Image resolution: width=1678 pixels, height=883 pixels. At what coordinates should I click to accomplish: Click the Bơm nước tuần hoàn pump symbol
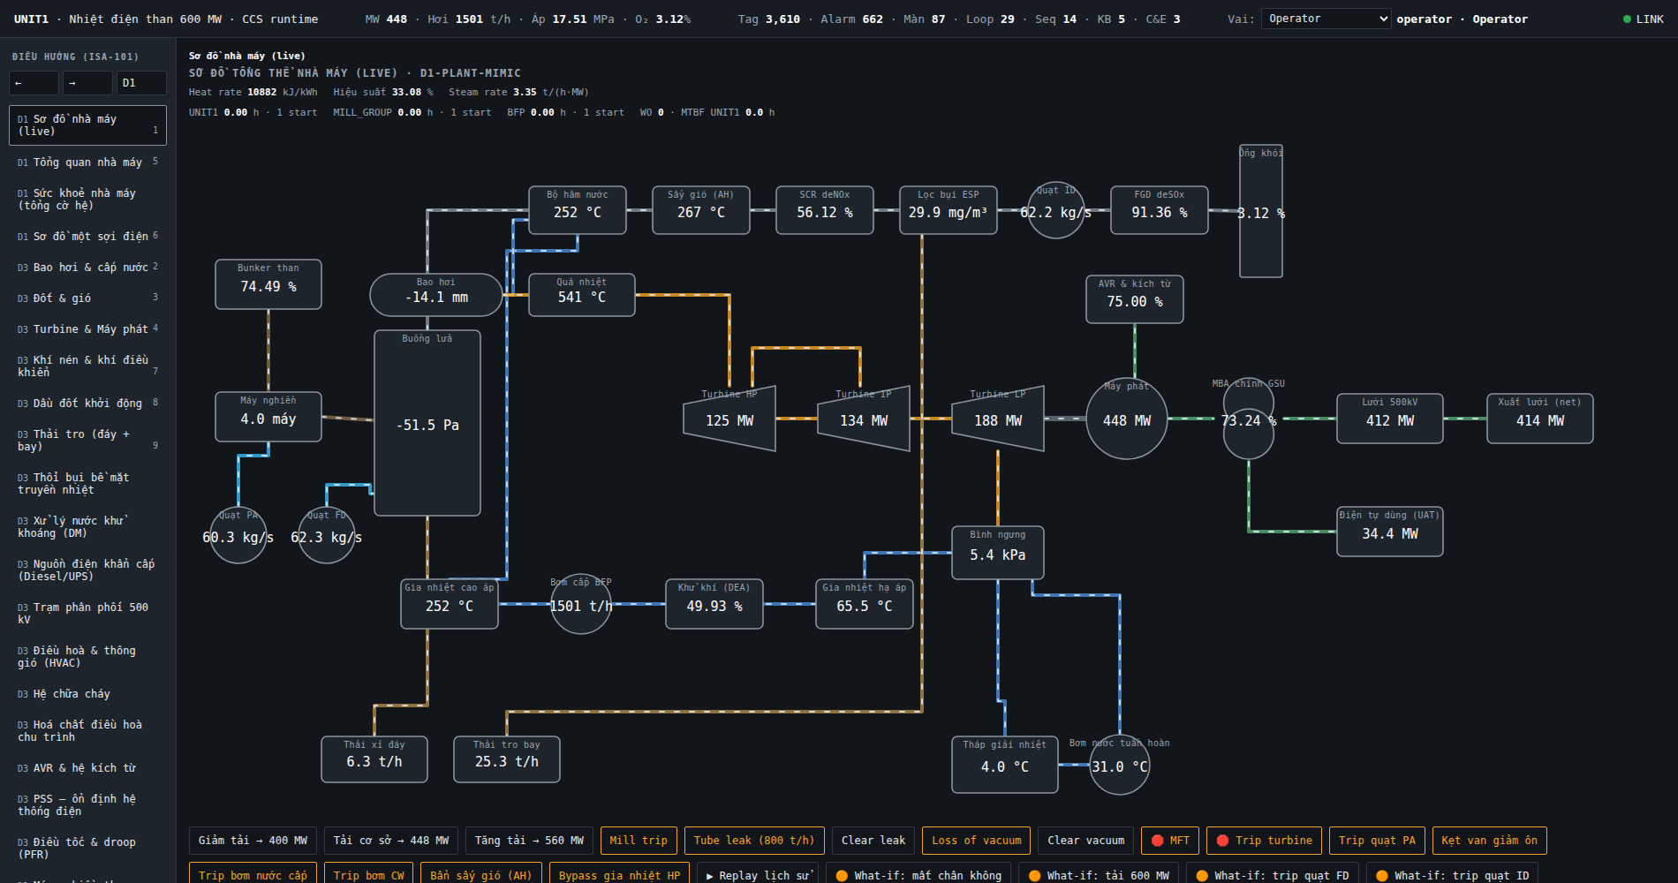[x=1120, y=765]
